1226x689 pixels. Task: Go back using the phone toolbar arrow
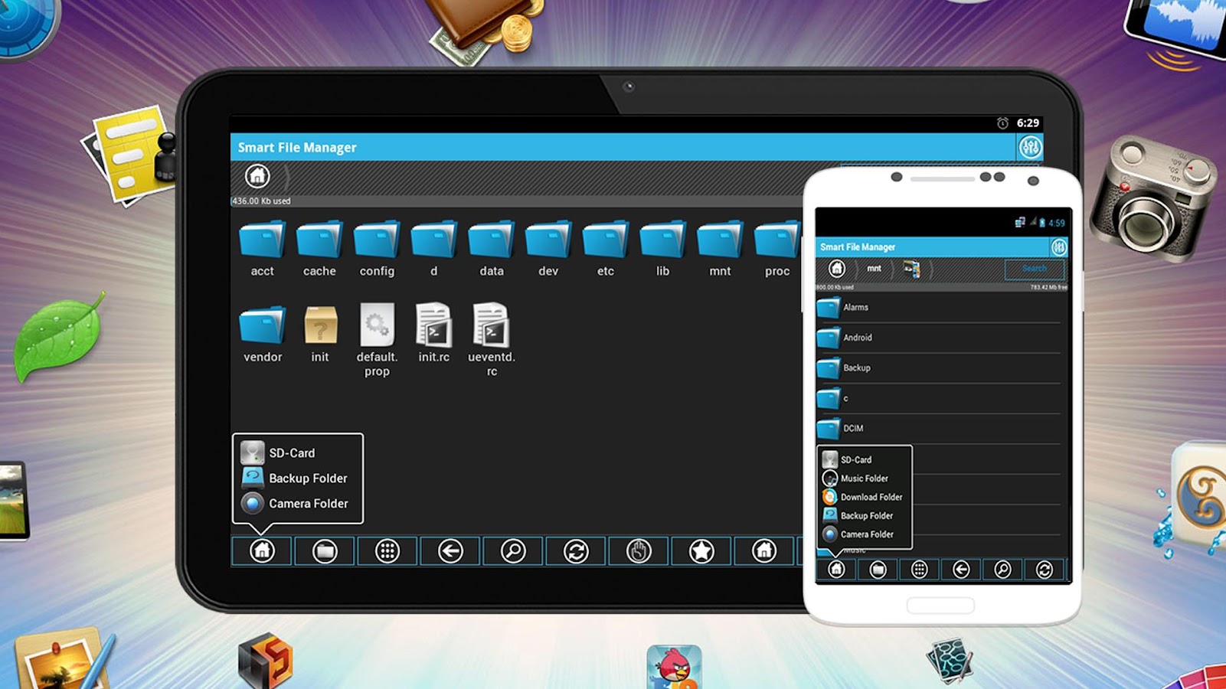point(961,570)
